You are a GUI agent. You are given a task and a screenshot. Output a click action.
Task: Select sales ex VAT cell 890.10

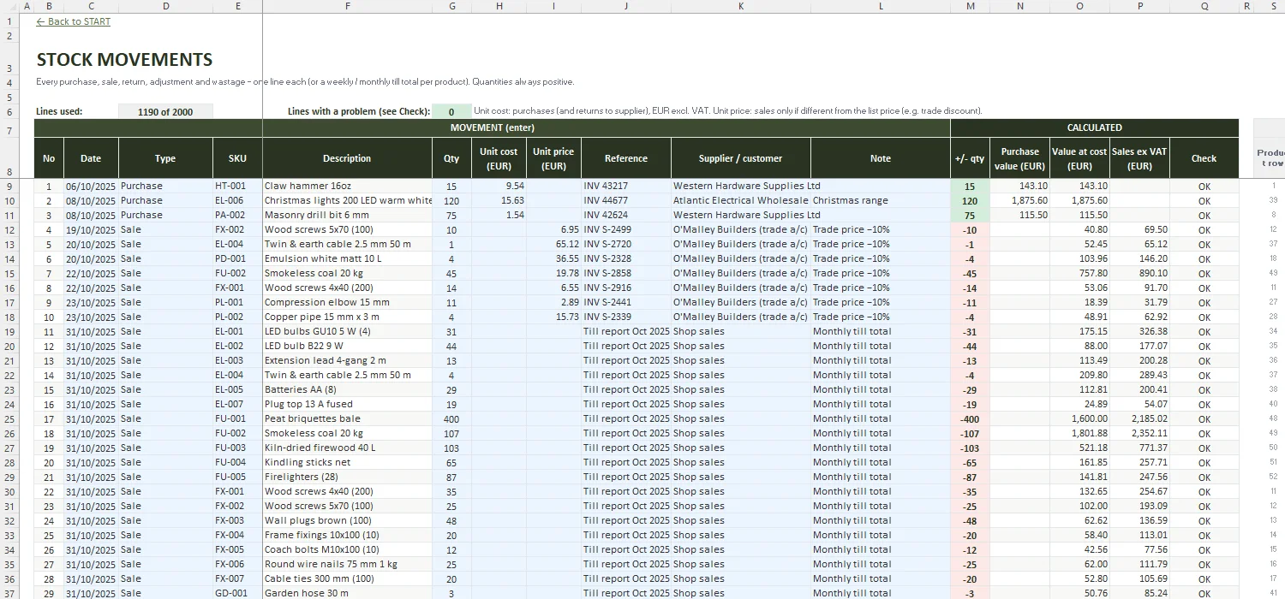1139,273
